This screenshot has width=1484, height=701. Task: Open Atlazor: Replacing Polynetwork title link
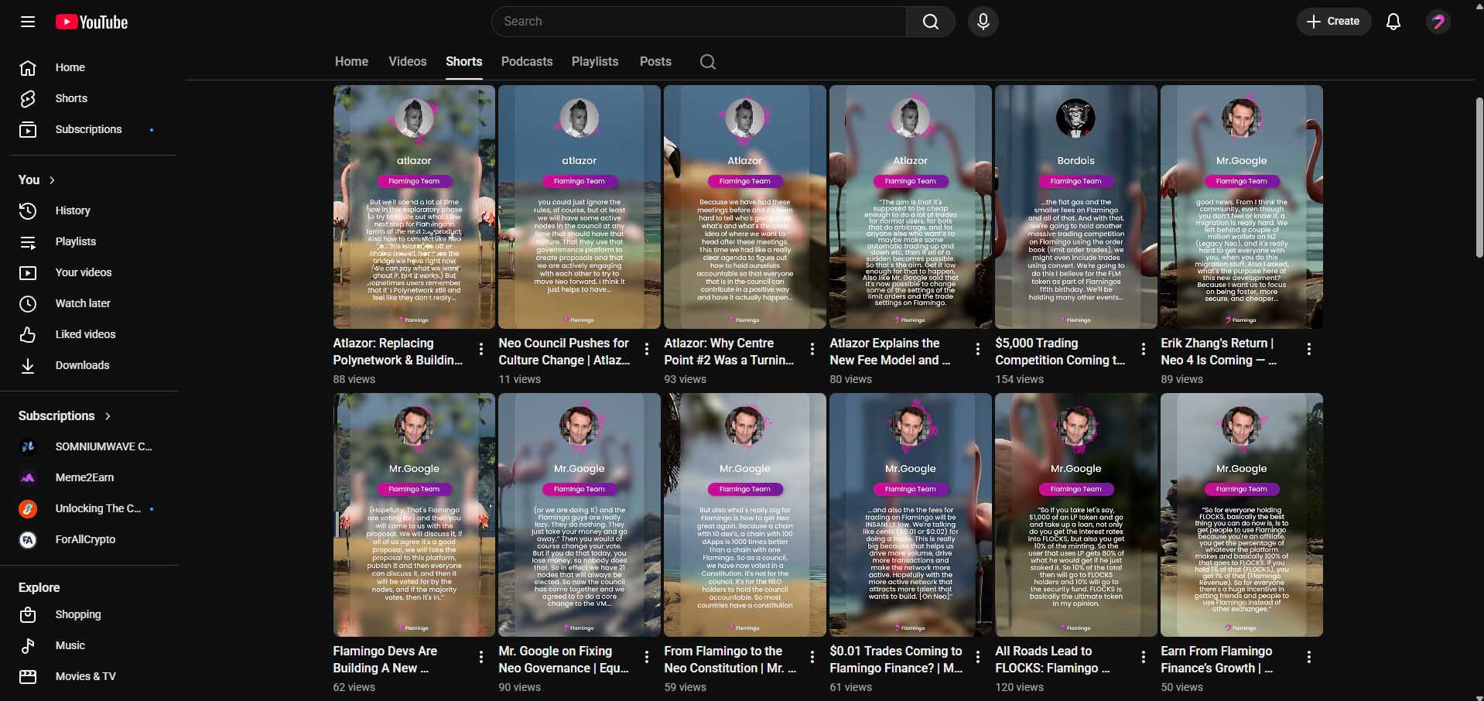coord(398,352)
